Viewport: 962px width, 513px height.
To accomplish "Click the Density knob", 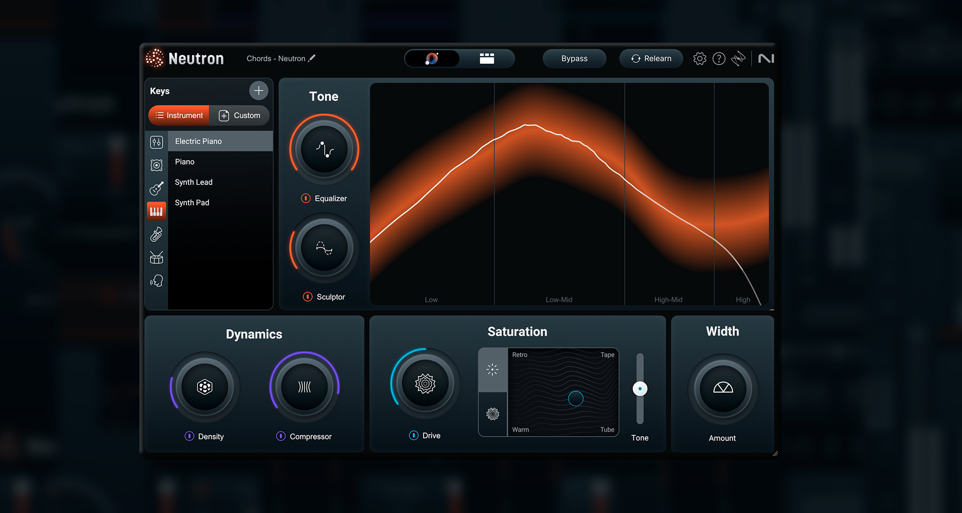I will point(204,387).
